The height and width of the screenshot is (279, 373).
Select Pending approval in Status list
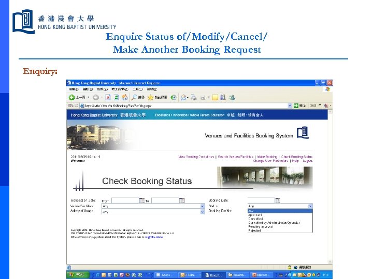point(280,227)
